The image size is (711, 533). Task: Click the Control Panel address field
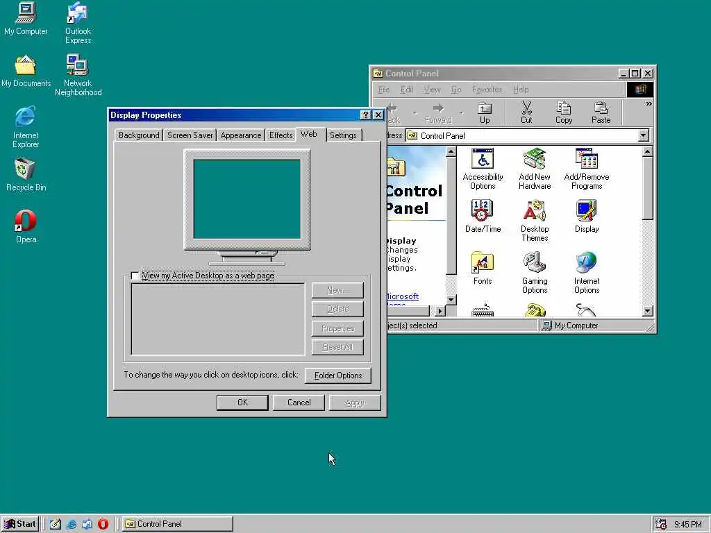522,135
